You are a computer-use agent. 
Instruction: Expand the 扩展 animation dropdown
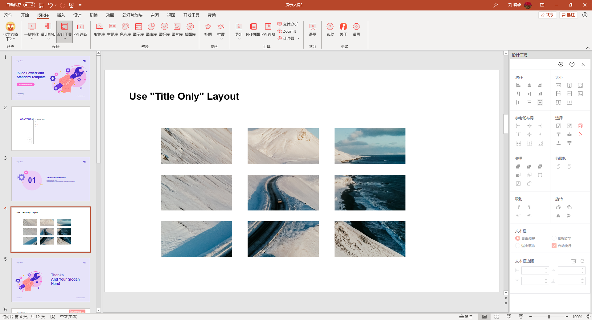[x=221, y=39]
